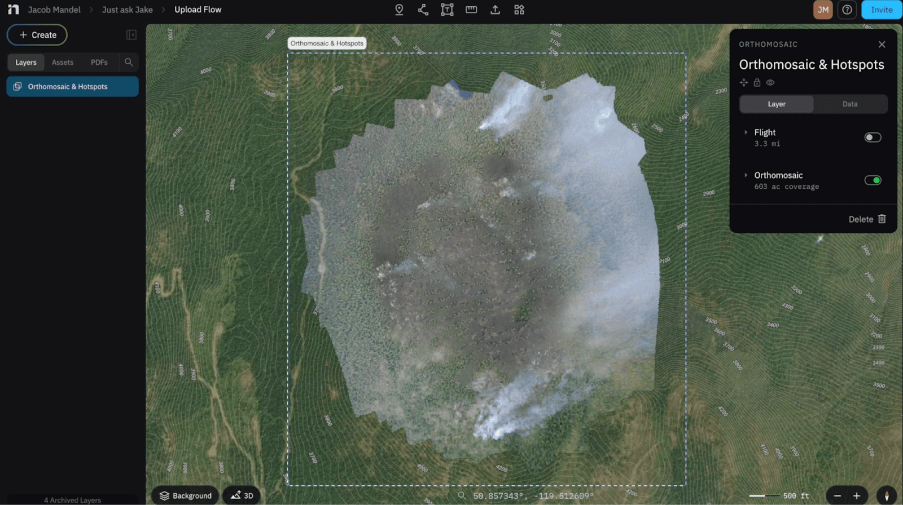
Task: Switch to the Layers tab
Action: click(26, 62)
